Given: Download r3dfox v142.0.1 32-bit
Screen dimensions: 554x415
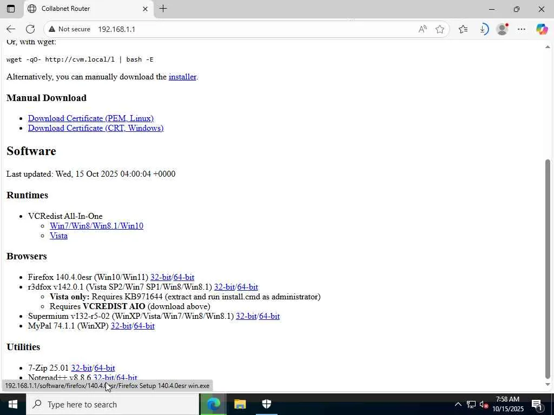Looking at the screenshot, I should pyautogui.click(x=225, y=287).
